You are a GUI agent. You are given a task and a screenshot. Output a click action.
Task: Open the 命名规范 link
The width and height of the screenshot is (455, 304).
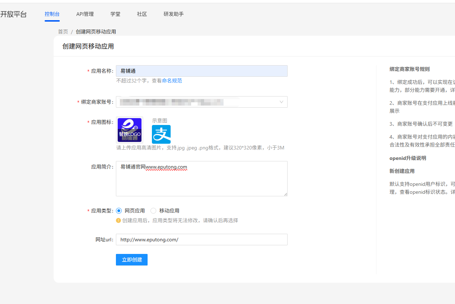172,81
